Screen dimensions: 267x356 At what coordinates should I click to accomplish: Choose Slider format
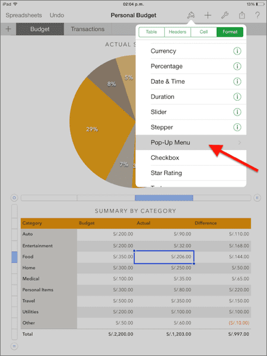pyautogui.click(x=191, y=112)
